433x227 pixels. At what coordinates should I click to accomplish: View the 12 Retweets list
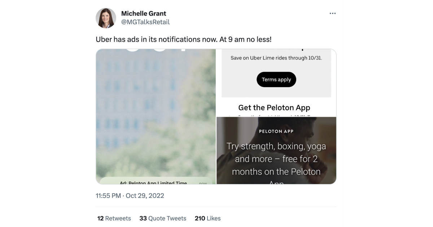point(114,218)
